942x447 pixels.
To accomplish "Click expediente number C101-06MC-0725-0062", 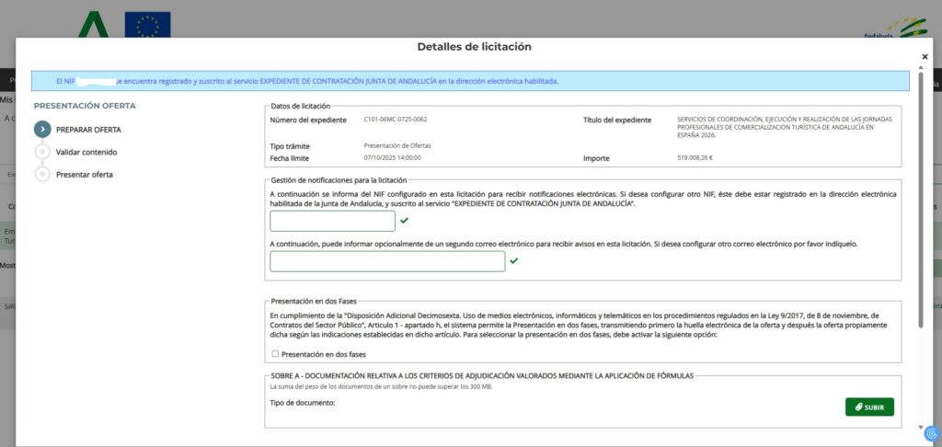I will click(396, 120).
